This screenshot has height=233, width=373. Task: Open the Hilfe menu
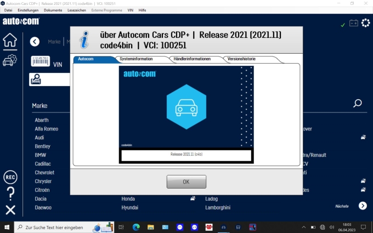click(142, 10)
